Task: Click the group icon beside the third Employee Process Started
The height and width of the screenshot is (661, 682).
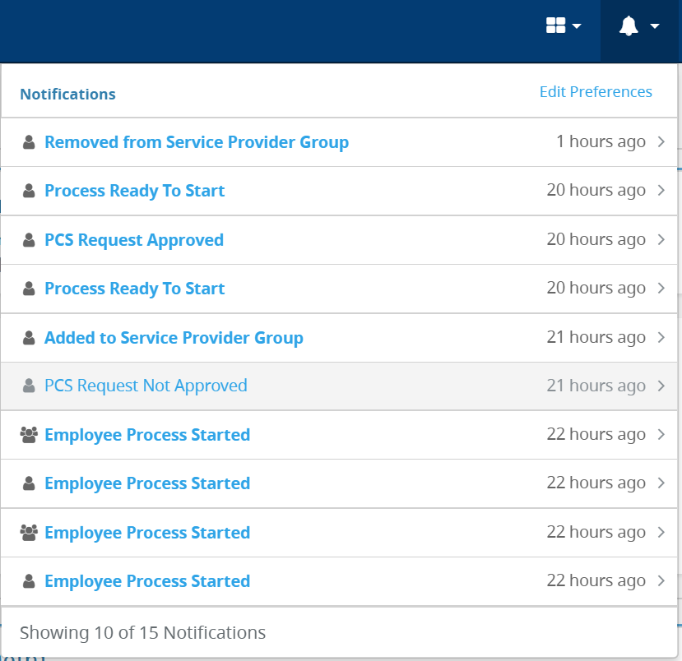Action: tap(29, 533)
